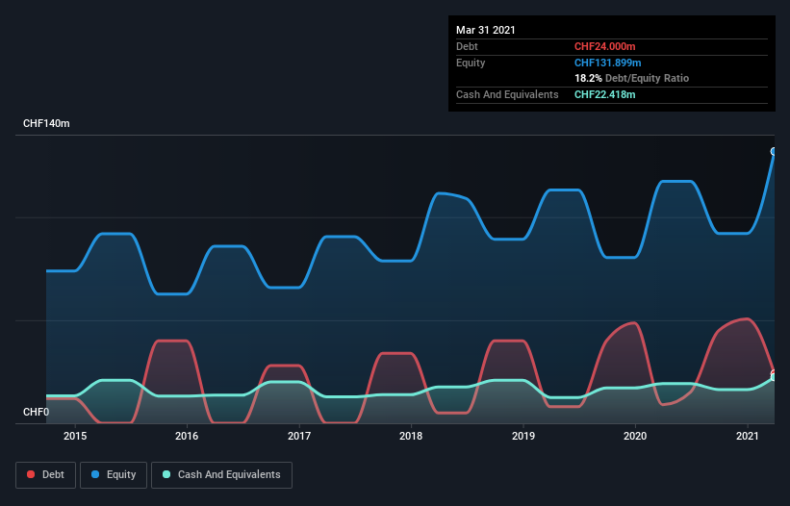Click the 2017 x-axis label

coord(299,436)
